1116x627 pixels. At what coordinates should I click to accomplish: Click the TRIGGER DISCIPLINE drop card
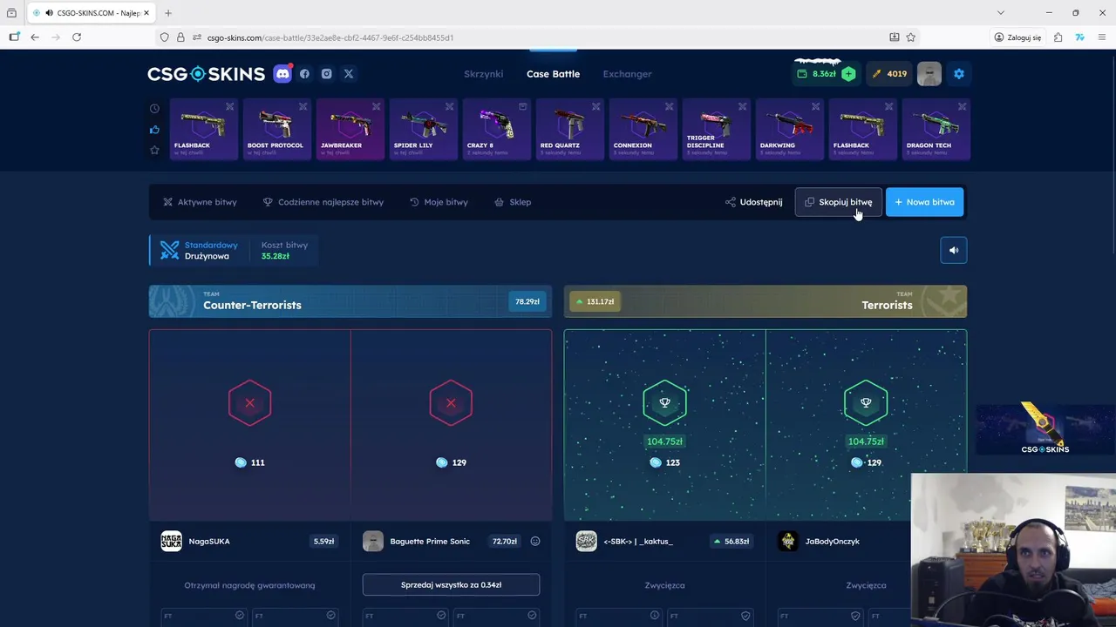[716, 130]
